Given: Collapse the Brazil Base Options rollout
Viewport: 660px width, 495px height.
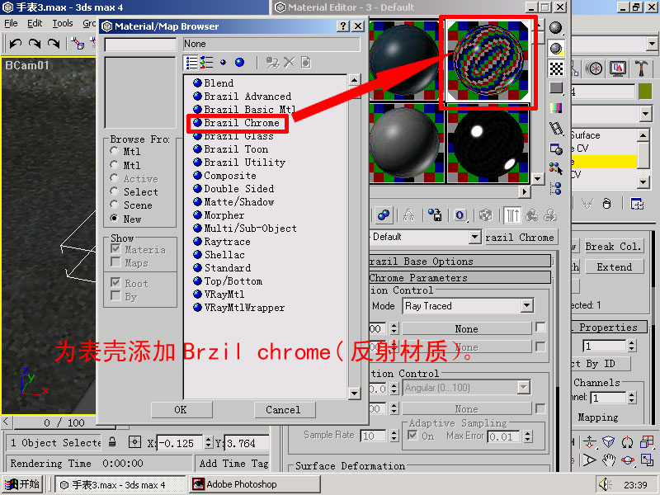Looking at the screenshot, I should coord(460,261).
